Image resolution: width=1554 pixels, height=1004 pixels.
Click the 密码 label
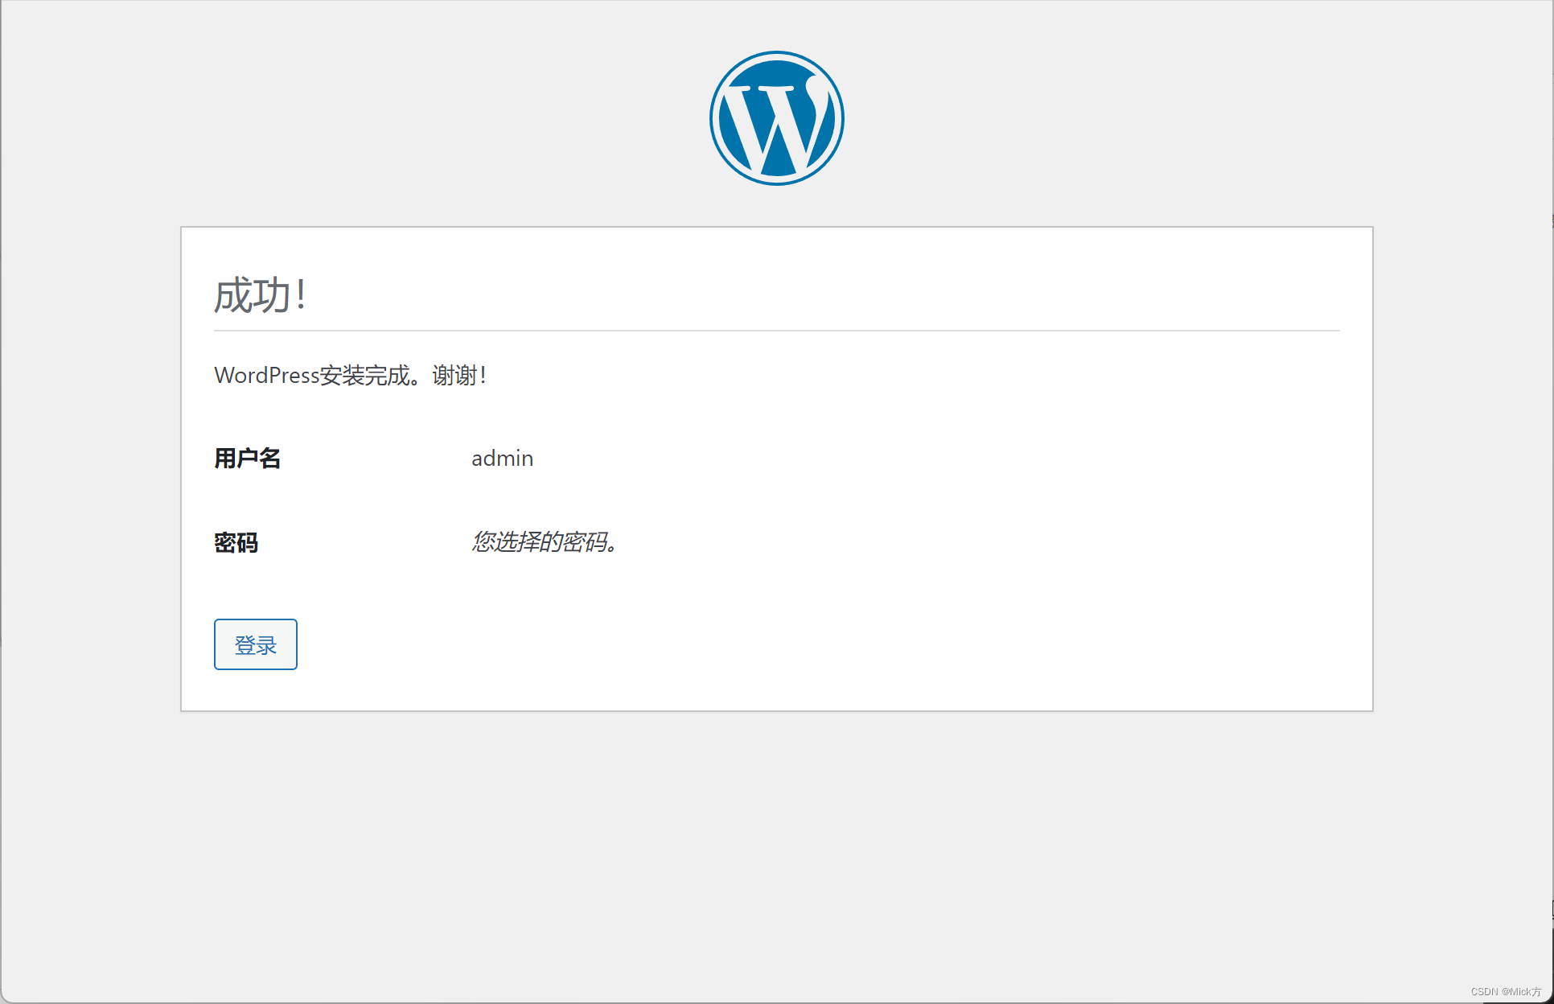[236, 543]
